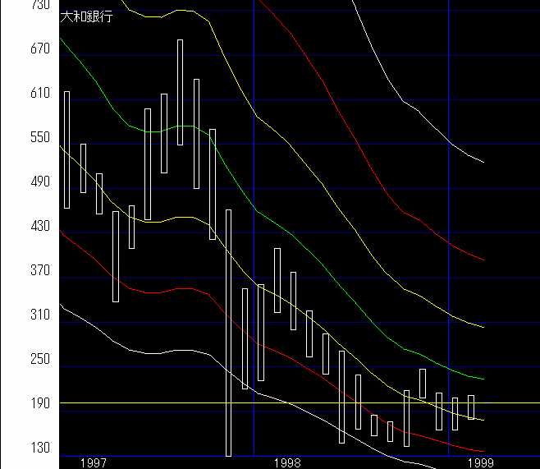Viewport: 540px width, 469px height.
Task: Click the candlestick with the highest peak
Action: click(x=181, y=92)
